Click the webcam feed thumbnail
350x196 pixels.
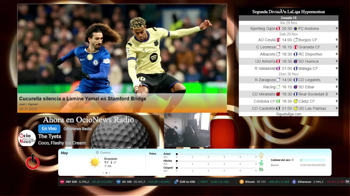[x=187, y=130]
